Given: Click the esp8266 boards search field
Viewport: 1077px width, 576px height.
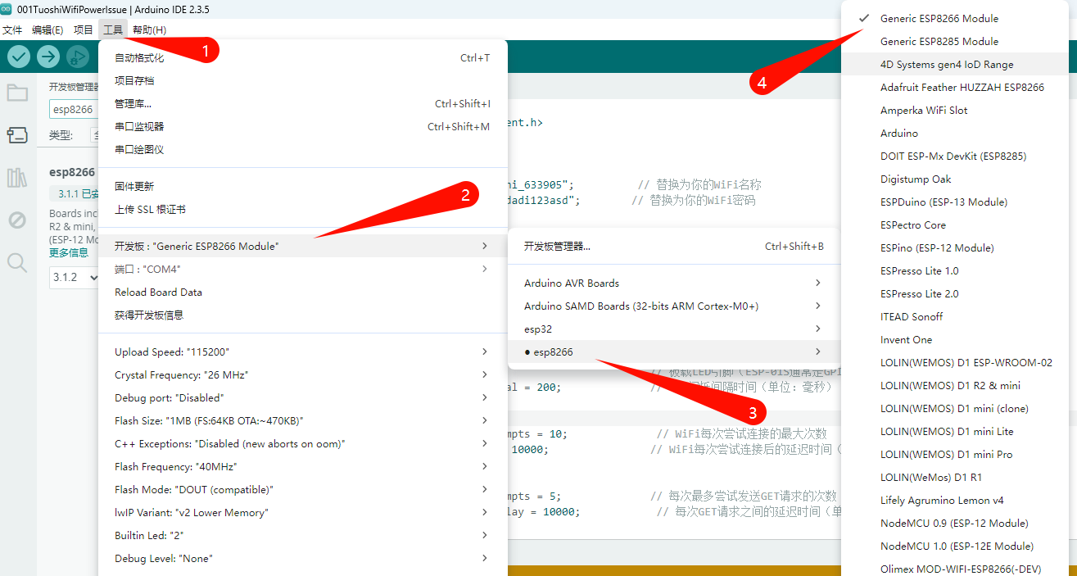Looking at the screenshot, I should point(74,109).
